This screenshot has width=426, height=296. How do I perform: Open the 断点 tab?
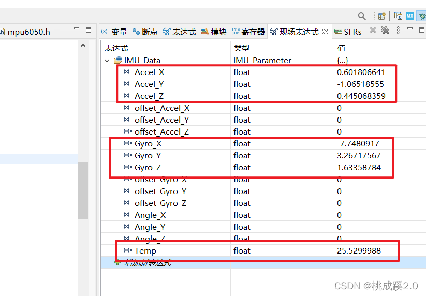pyautogui.click(x=145, y=32)
